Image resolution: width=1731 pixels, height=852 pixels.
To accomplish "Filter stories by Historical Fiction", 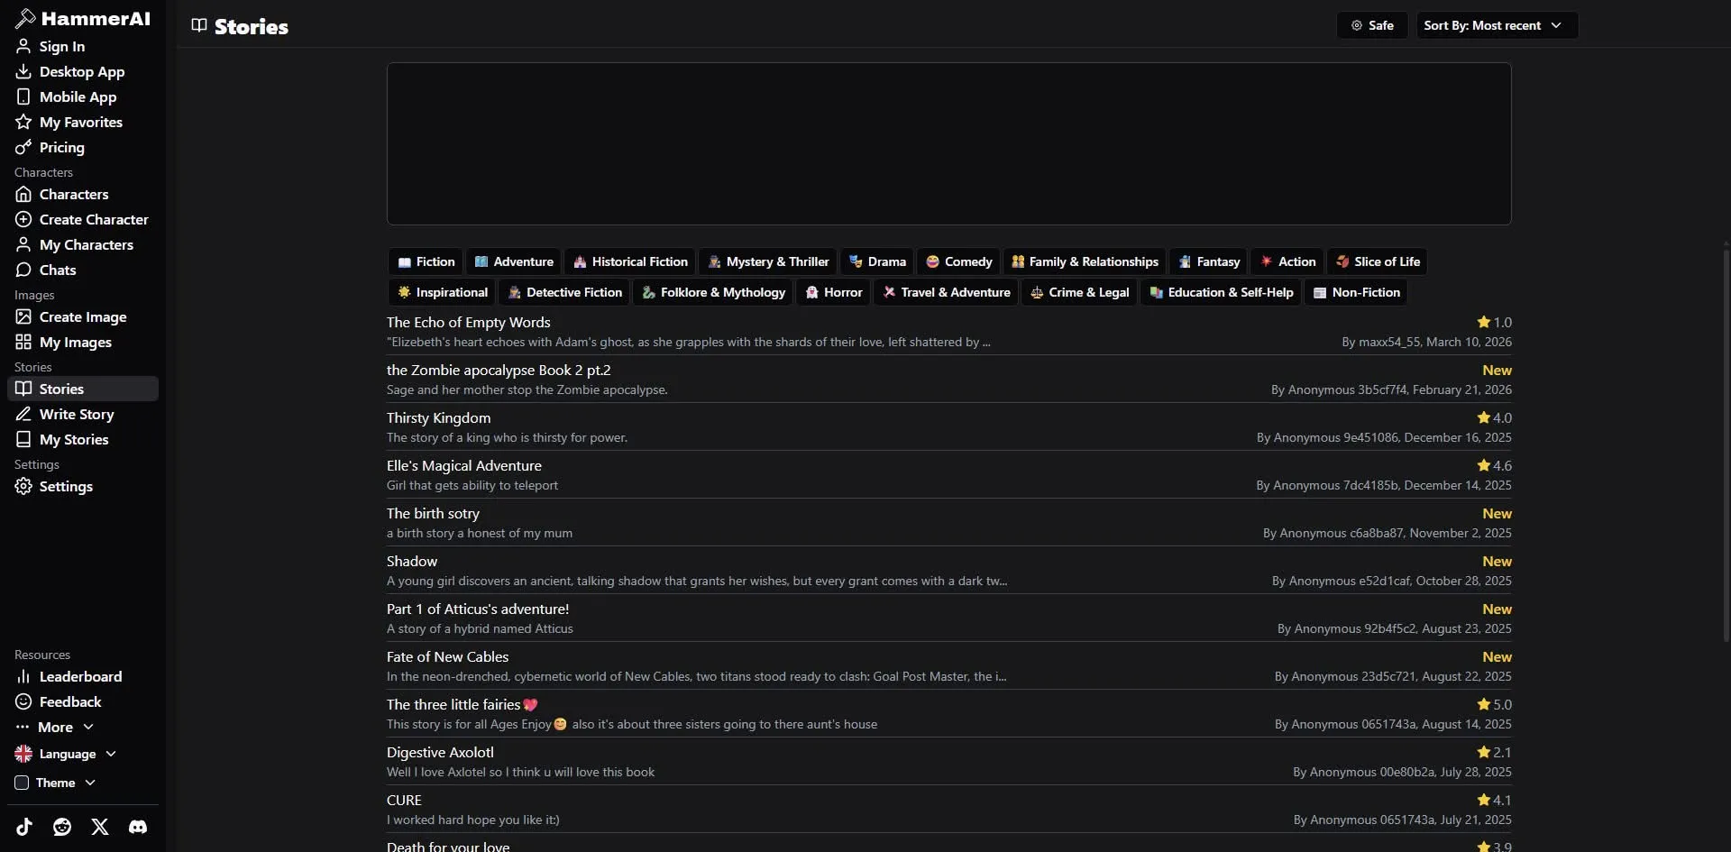I will click(630, 261).
